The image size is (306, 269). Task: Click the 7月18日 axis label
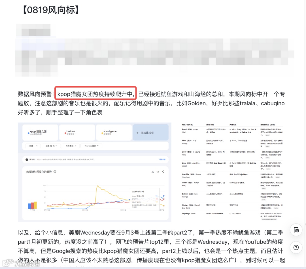pos(123,210)
